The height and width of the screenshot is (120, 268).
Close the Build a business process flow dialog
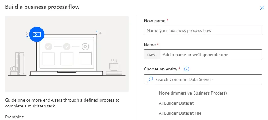[x=262, y=8]
